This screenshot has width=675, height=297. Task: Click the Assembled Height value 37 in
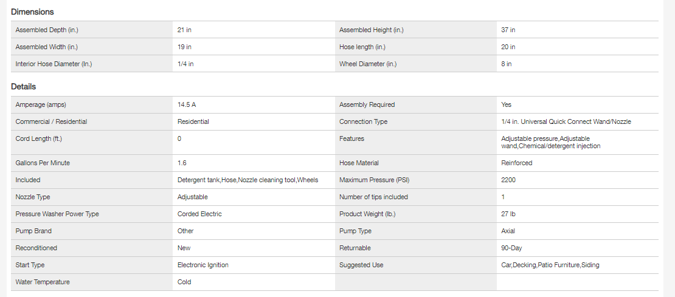(508, 30)
